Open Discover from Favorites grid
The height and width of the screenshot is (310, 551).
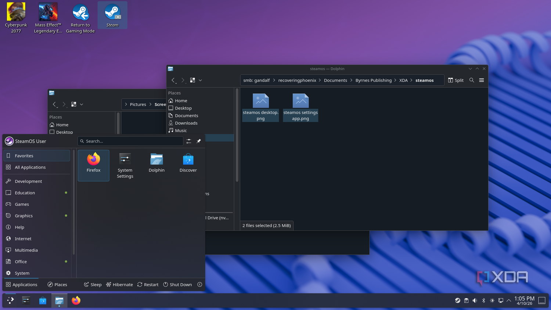click(188, 165)
